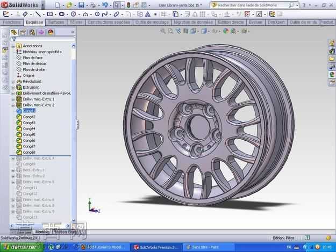Switch to the Surfaces tab

click(56, 22)
